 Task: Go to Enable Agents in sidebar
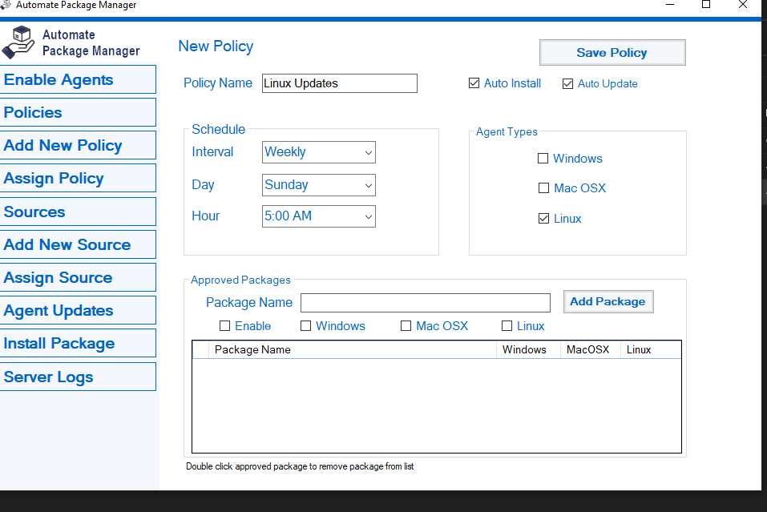click(78, 80)
